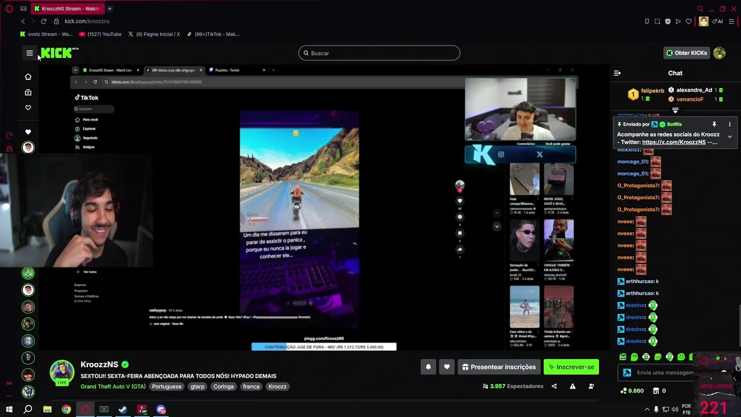Image resolution: width=741 pixels, height=417 pixels.
Task: Unpin the BotRix pinned message
Action: (x=714, y=124)
